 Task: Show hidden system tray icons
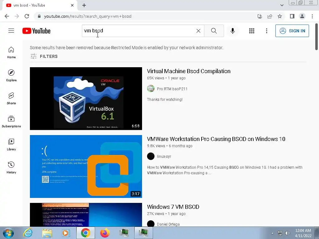[272, 233]
